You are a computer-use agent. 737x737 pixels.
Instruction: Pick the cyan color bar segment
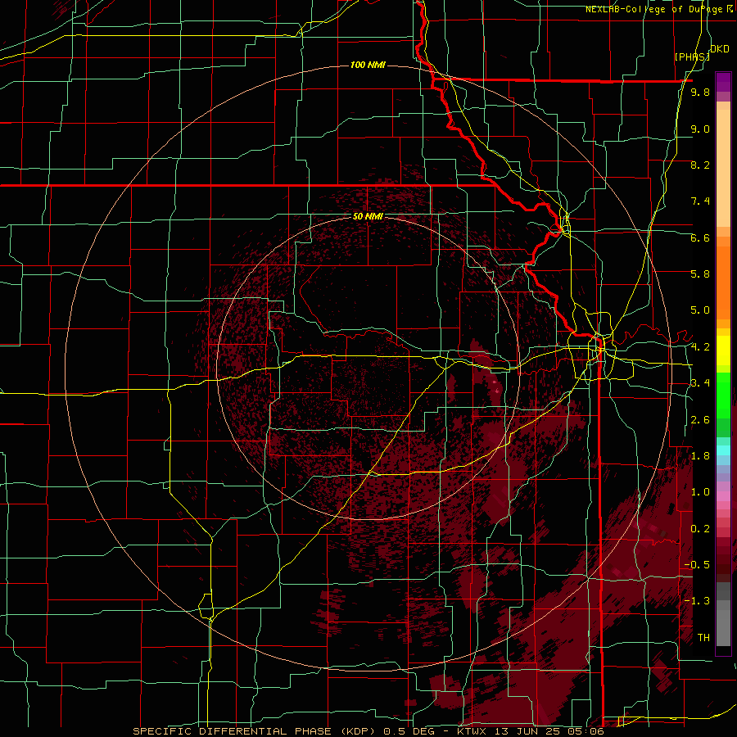pos(723,450)
